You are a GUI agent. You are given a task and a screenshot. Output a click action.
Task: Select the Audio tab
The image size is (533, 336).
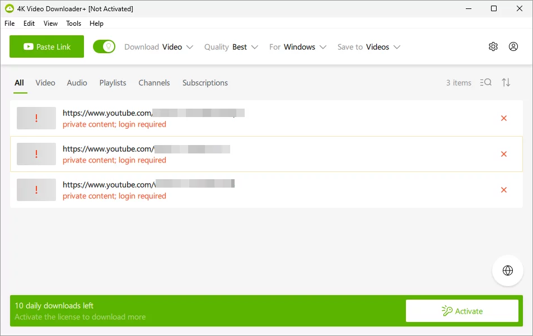[77, 83]
